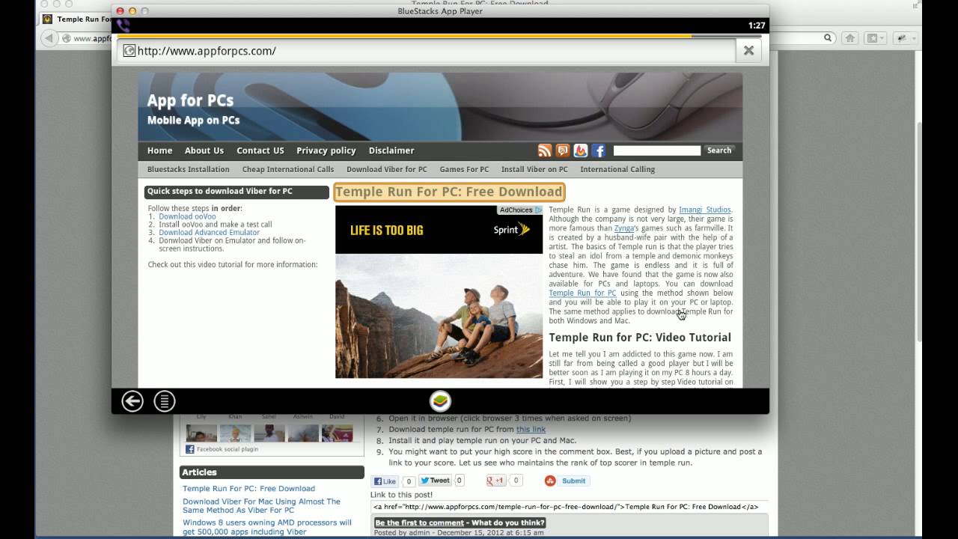Click the AdChoices label on the ad

tap(519, 210)
